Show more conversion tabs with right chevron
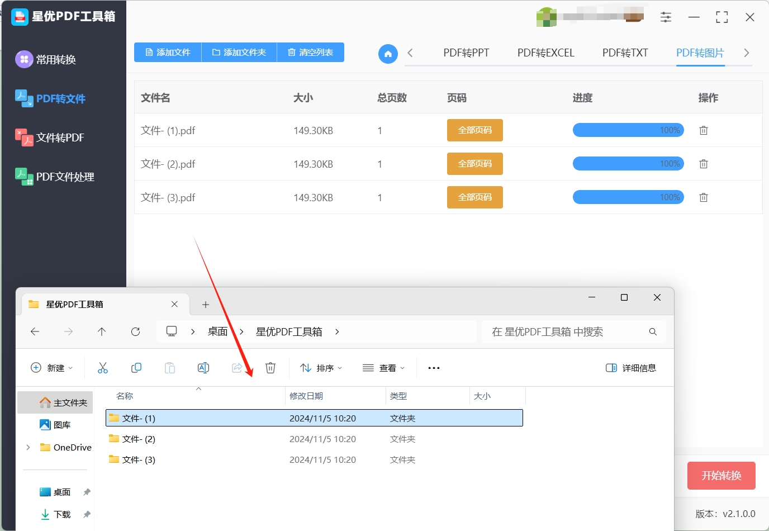The image size is (769, 531). (746, 53)
